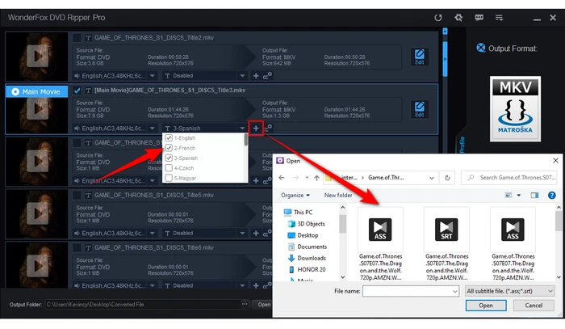Open audio settings icon on Title2 row
The width and height of the screenshot is (565, 329).
[x=267, y=76]
